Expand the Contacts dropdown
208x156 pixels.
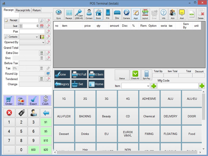(36, 37)
